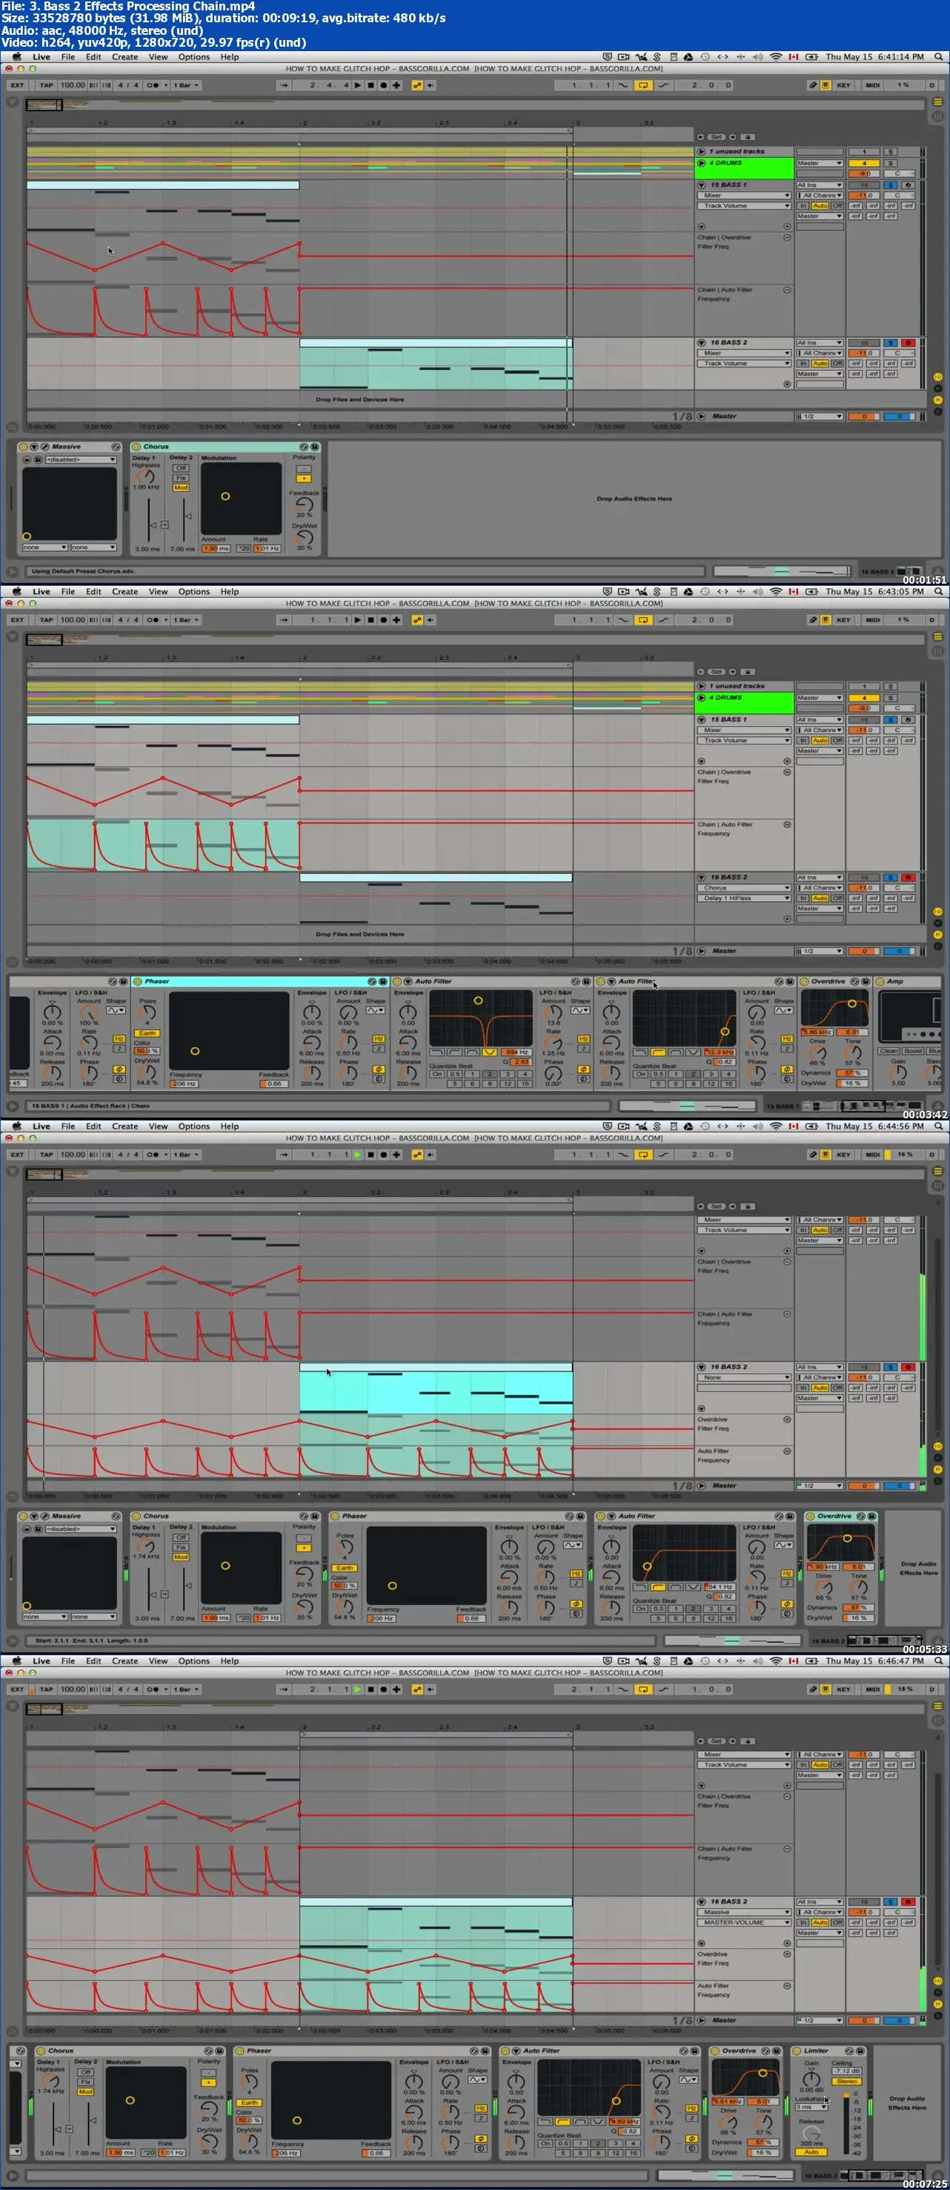Click the Chorus XY pad dot in the 00:01:51 frame

225,495
